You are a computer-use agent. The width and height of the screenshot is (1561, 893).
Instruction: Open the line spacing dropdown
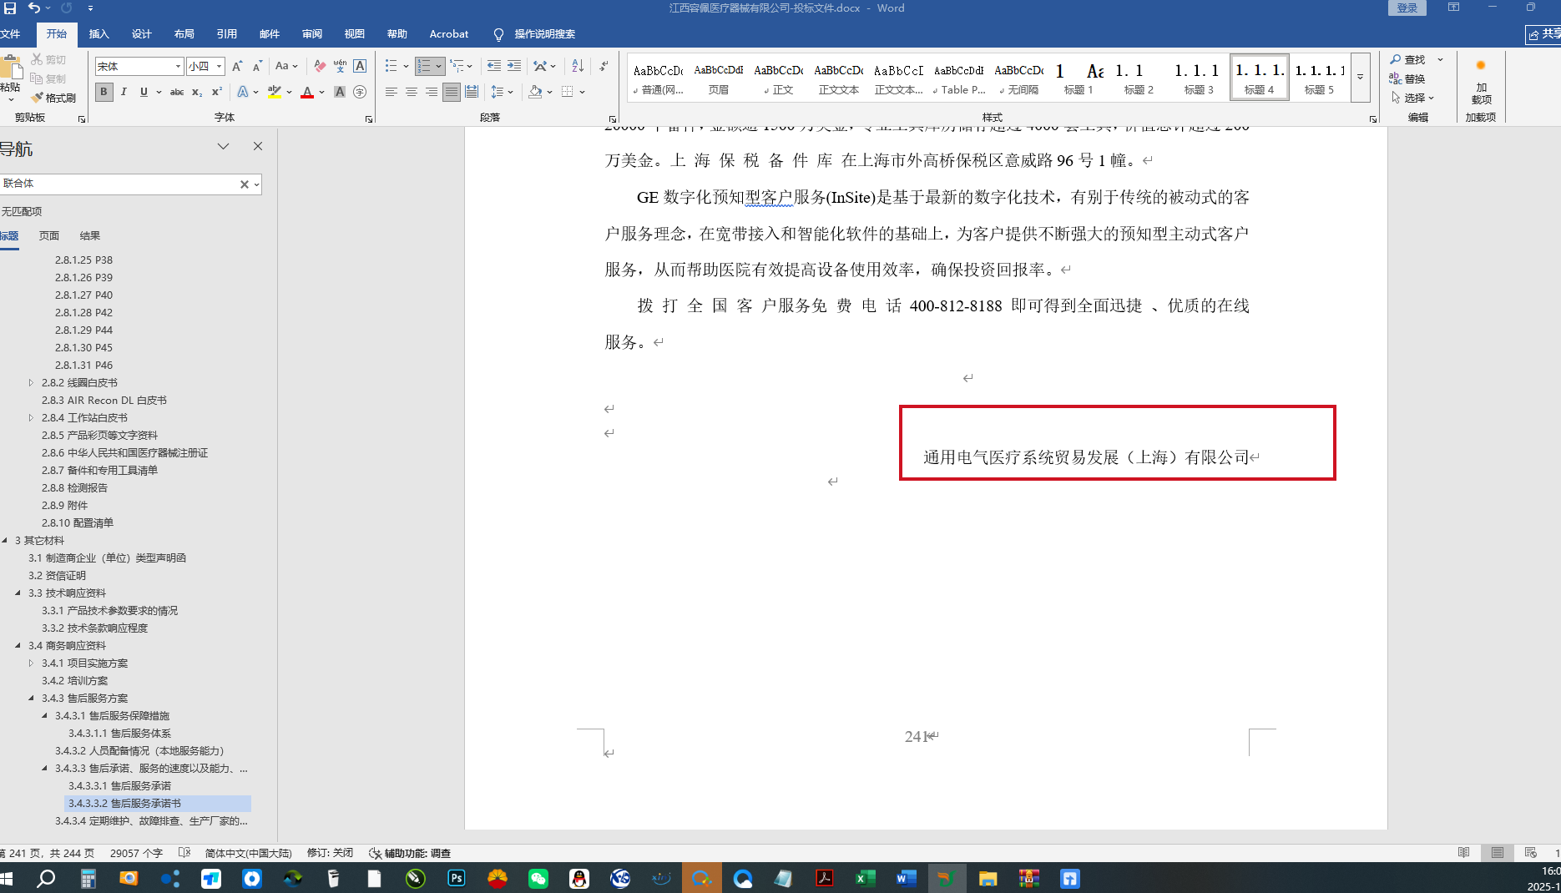tap(502, 92)
